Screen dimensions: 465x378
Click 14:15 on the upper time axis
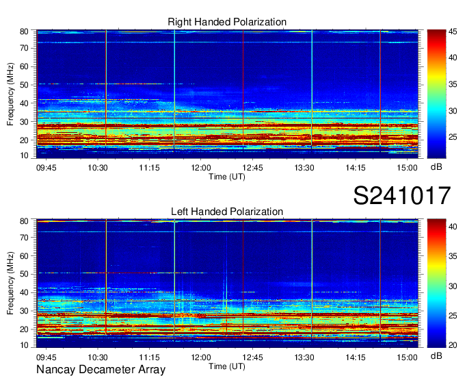tap(356, 168)
